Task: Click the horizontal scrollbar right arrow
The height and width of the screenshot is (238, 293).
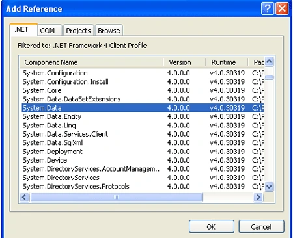Action: [258, 197]
